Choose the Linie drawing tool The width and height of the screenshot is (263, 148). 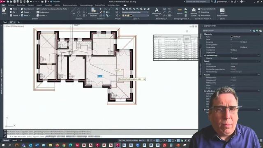(74, 11)
